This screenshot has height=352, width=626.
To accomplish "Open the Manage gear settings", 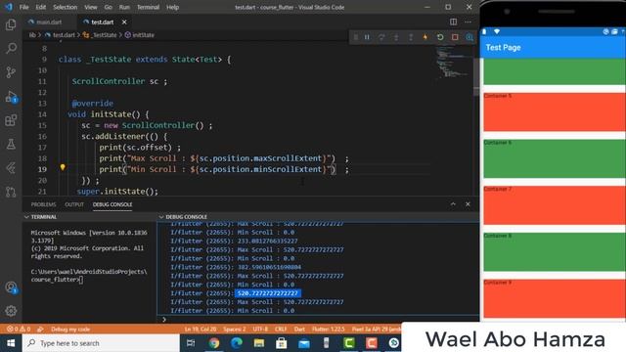I will click(x=11, y=311).
